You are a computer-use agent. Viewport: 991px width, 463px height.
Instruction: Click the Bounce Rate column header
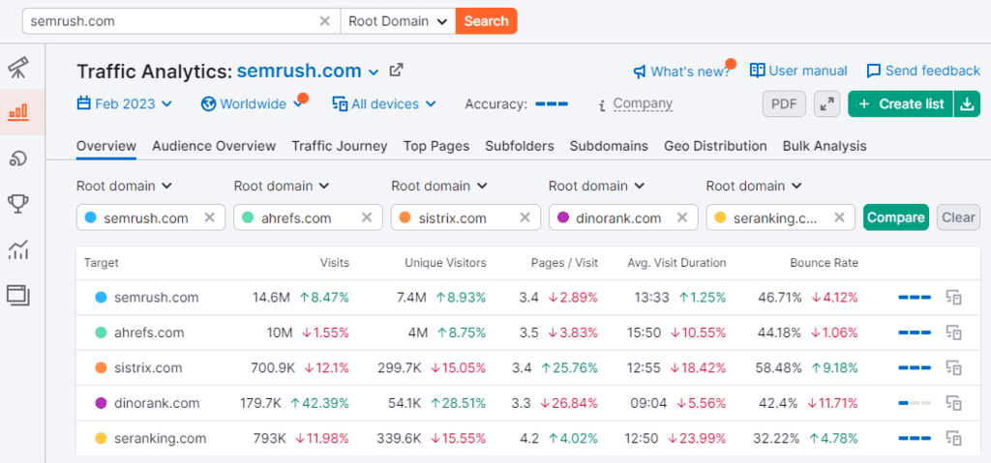[x=824, y=263]
